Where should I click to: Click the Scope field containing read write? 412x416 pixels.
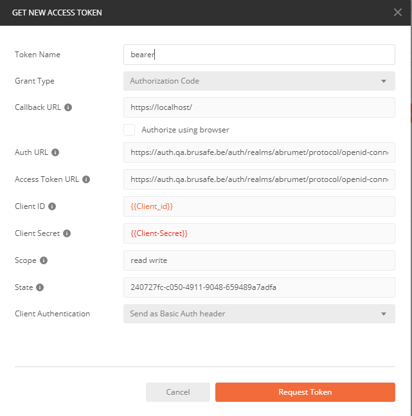pyautogui.click(x=259, y=260)
